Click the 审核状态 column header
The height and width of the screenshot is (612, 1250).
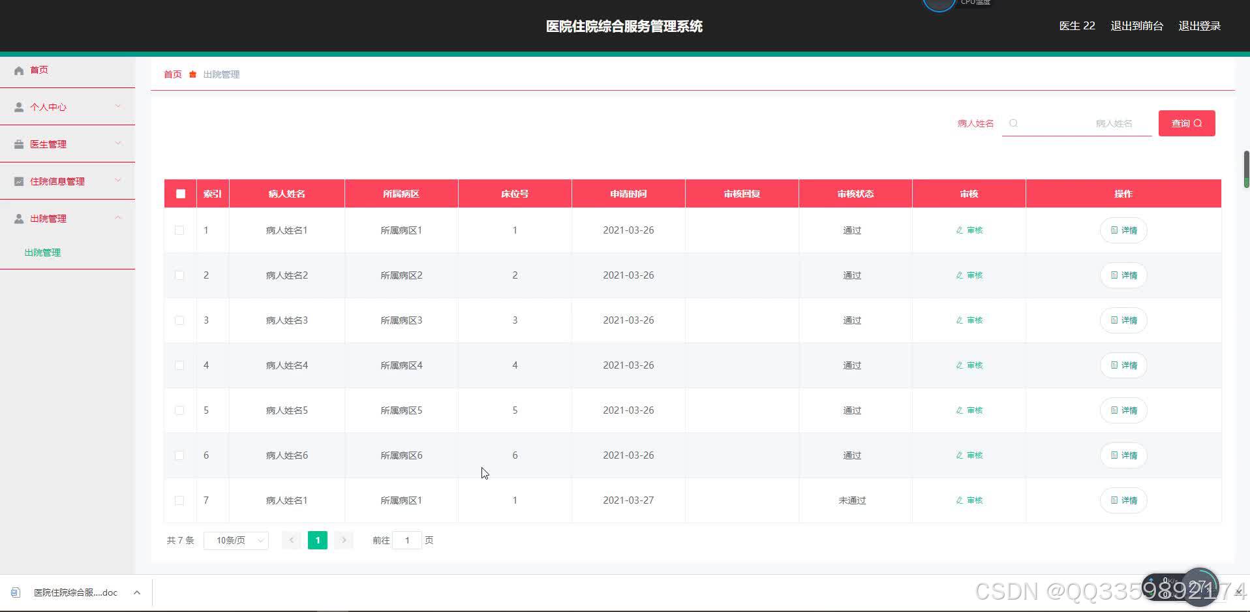(x=855, y=194)
